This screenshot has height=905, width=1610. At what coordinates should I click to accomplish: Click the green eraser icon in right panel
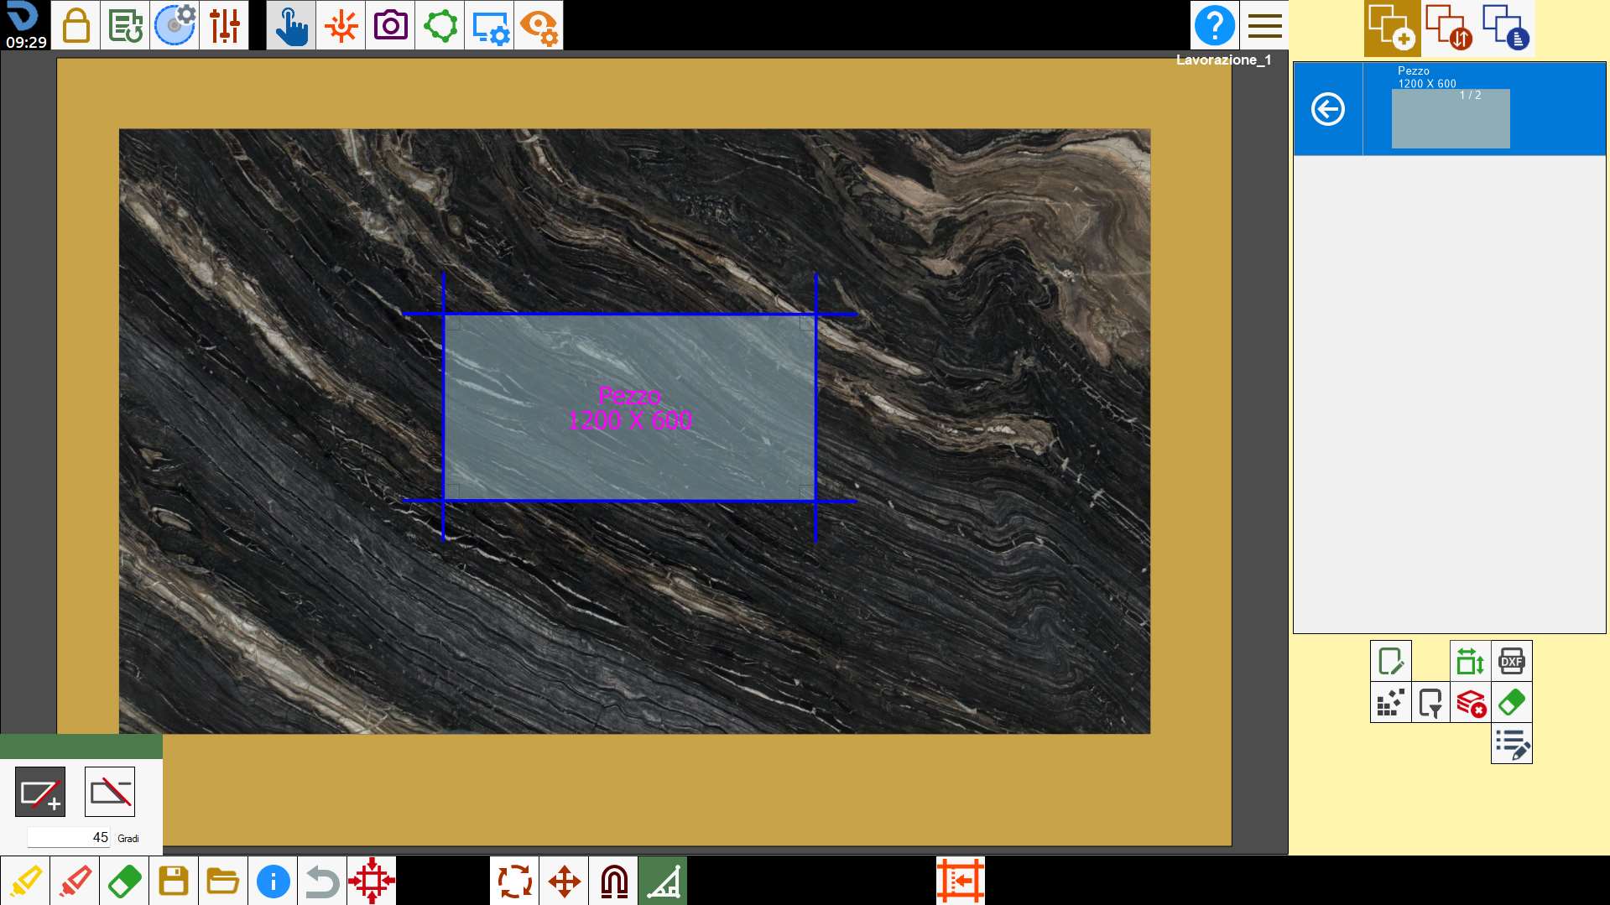(x=1511, y=702)
